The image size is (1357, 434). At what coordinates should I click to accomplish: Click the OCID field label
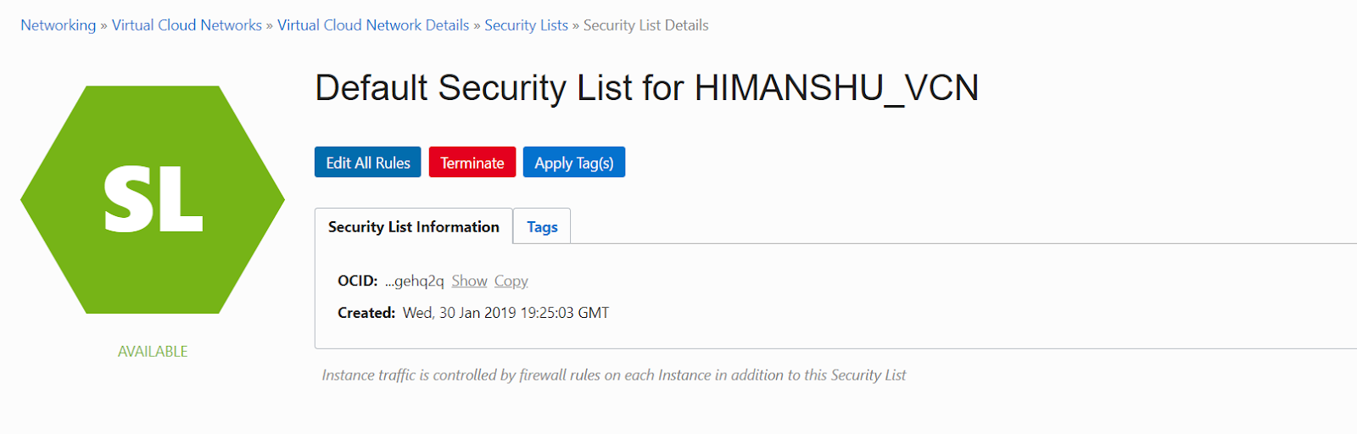[357, 281]
